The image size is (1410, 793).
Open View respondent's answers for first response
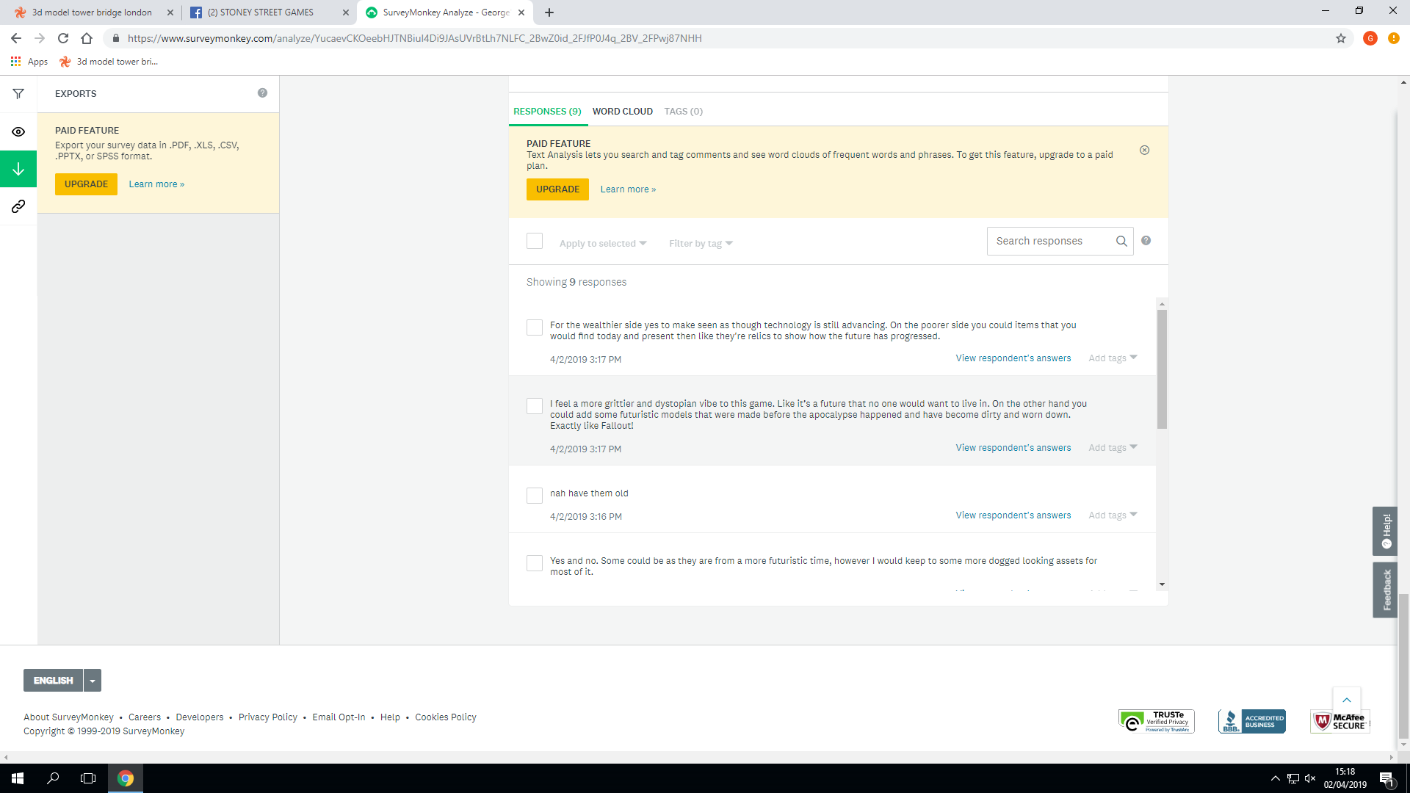click(x=1013, y=358)
